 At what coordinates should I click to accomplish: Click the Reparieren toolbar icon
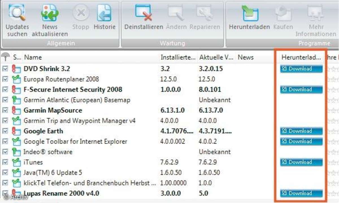pyautogui.click(x=205, y=13)
